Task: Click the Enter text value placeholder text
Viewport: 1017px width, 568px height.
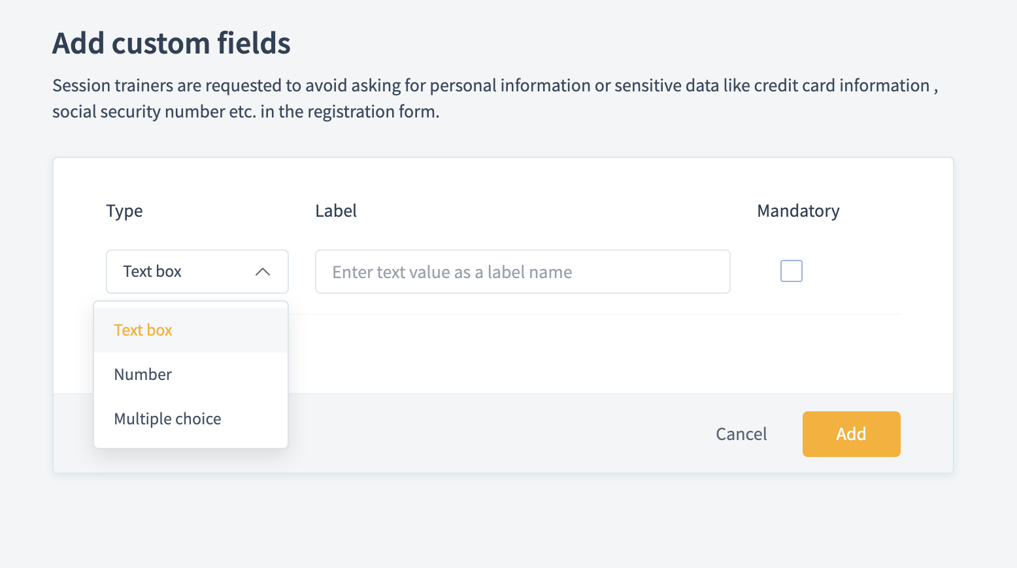Action: 452,272
